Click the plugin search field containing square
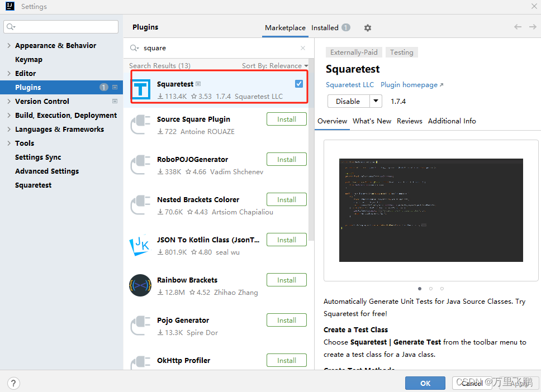 [218, 48]
